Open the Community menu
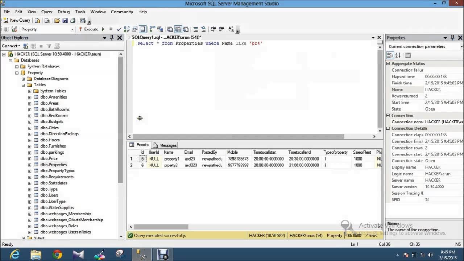464x261 pixels. (122, 12)
